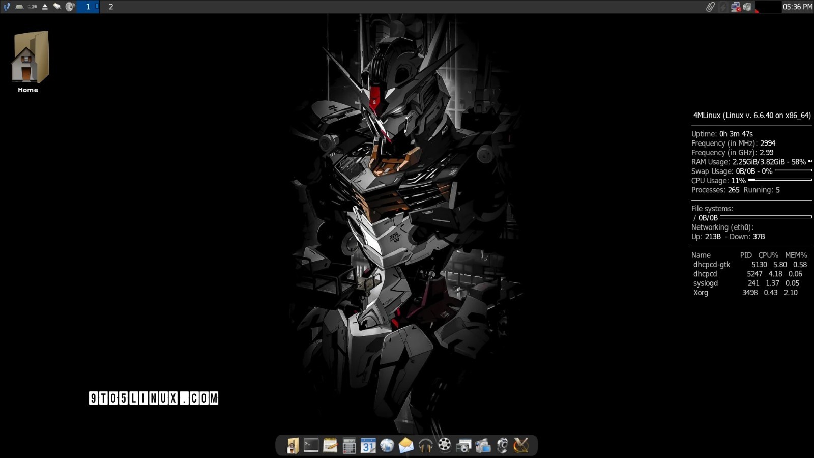Launch the calculator from the dock
The width and height of the screenshot is (814, 458).
click(349, 445)
